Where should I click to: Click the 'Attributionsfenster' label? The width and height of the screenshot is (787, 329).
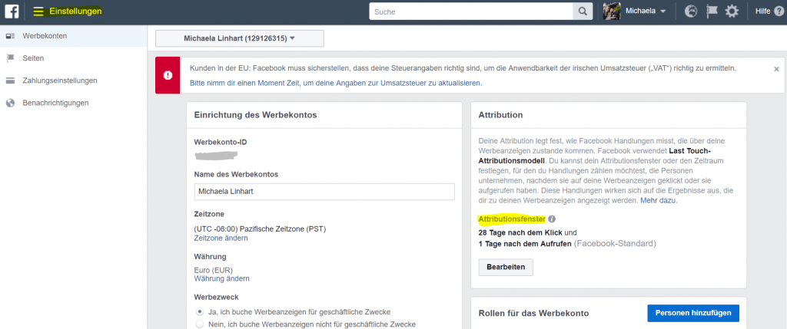click(x=512, y=219)
